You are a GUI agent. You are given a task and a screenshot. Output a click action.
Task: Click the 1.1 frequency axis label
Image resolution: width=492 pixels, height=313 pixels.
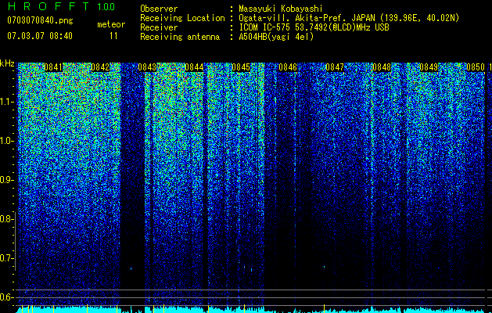tap(5, 102)
